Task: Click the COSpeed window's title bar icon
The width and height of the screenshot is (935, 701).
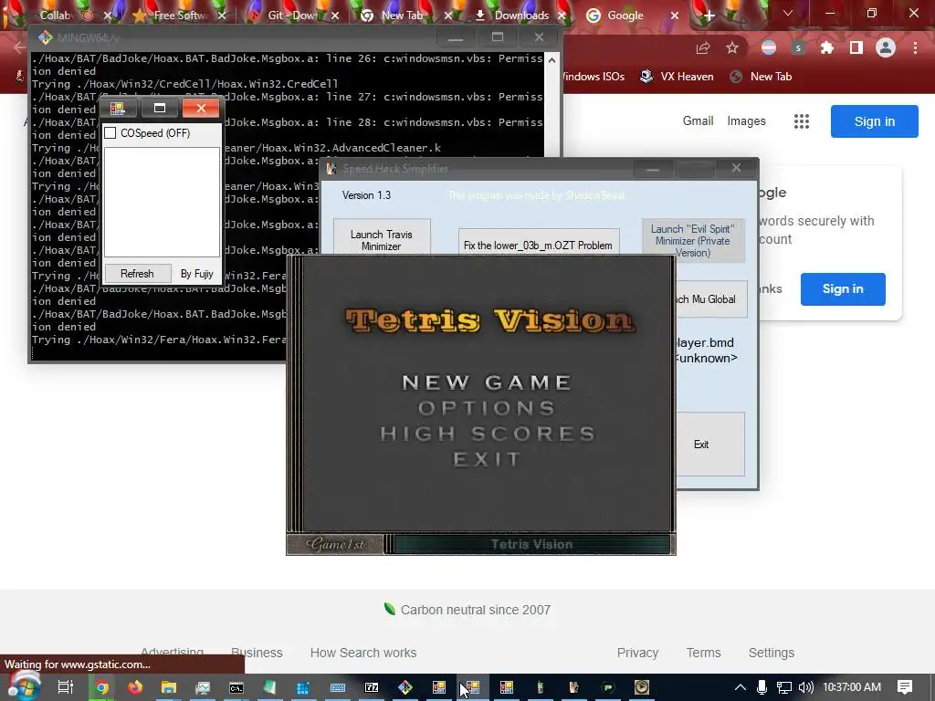Action: pos(117,109)
